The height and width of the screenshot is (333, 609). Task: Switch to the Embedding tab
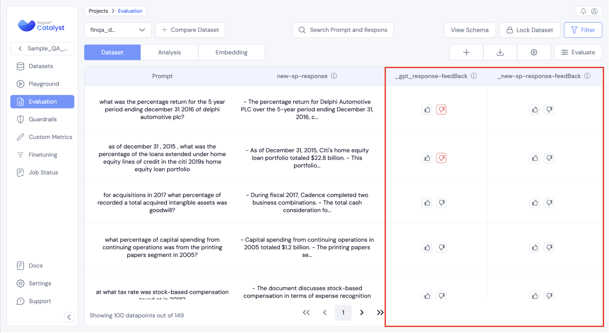point(231,52)
